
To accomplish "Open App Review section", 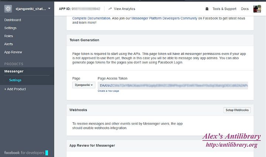I will tap(13, 52).
